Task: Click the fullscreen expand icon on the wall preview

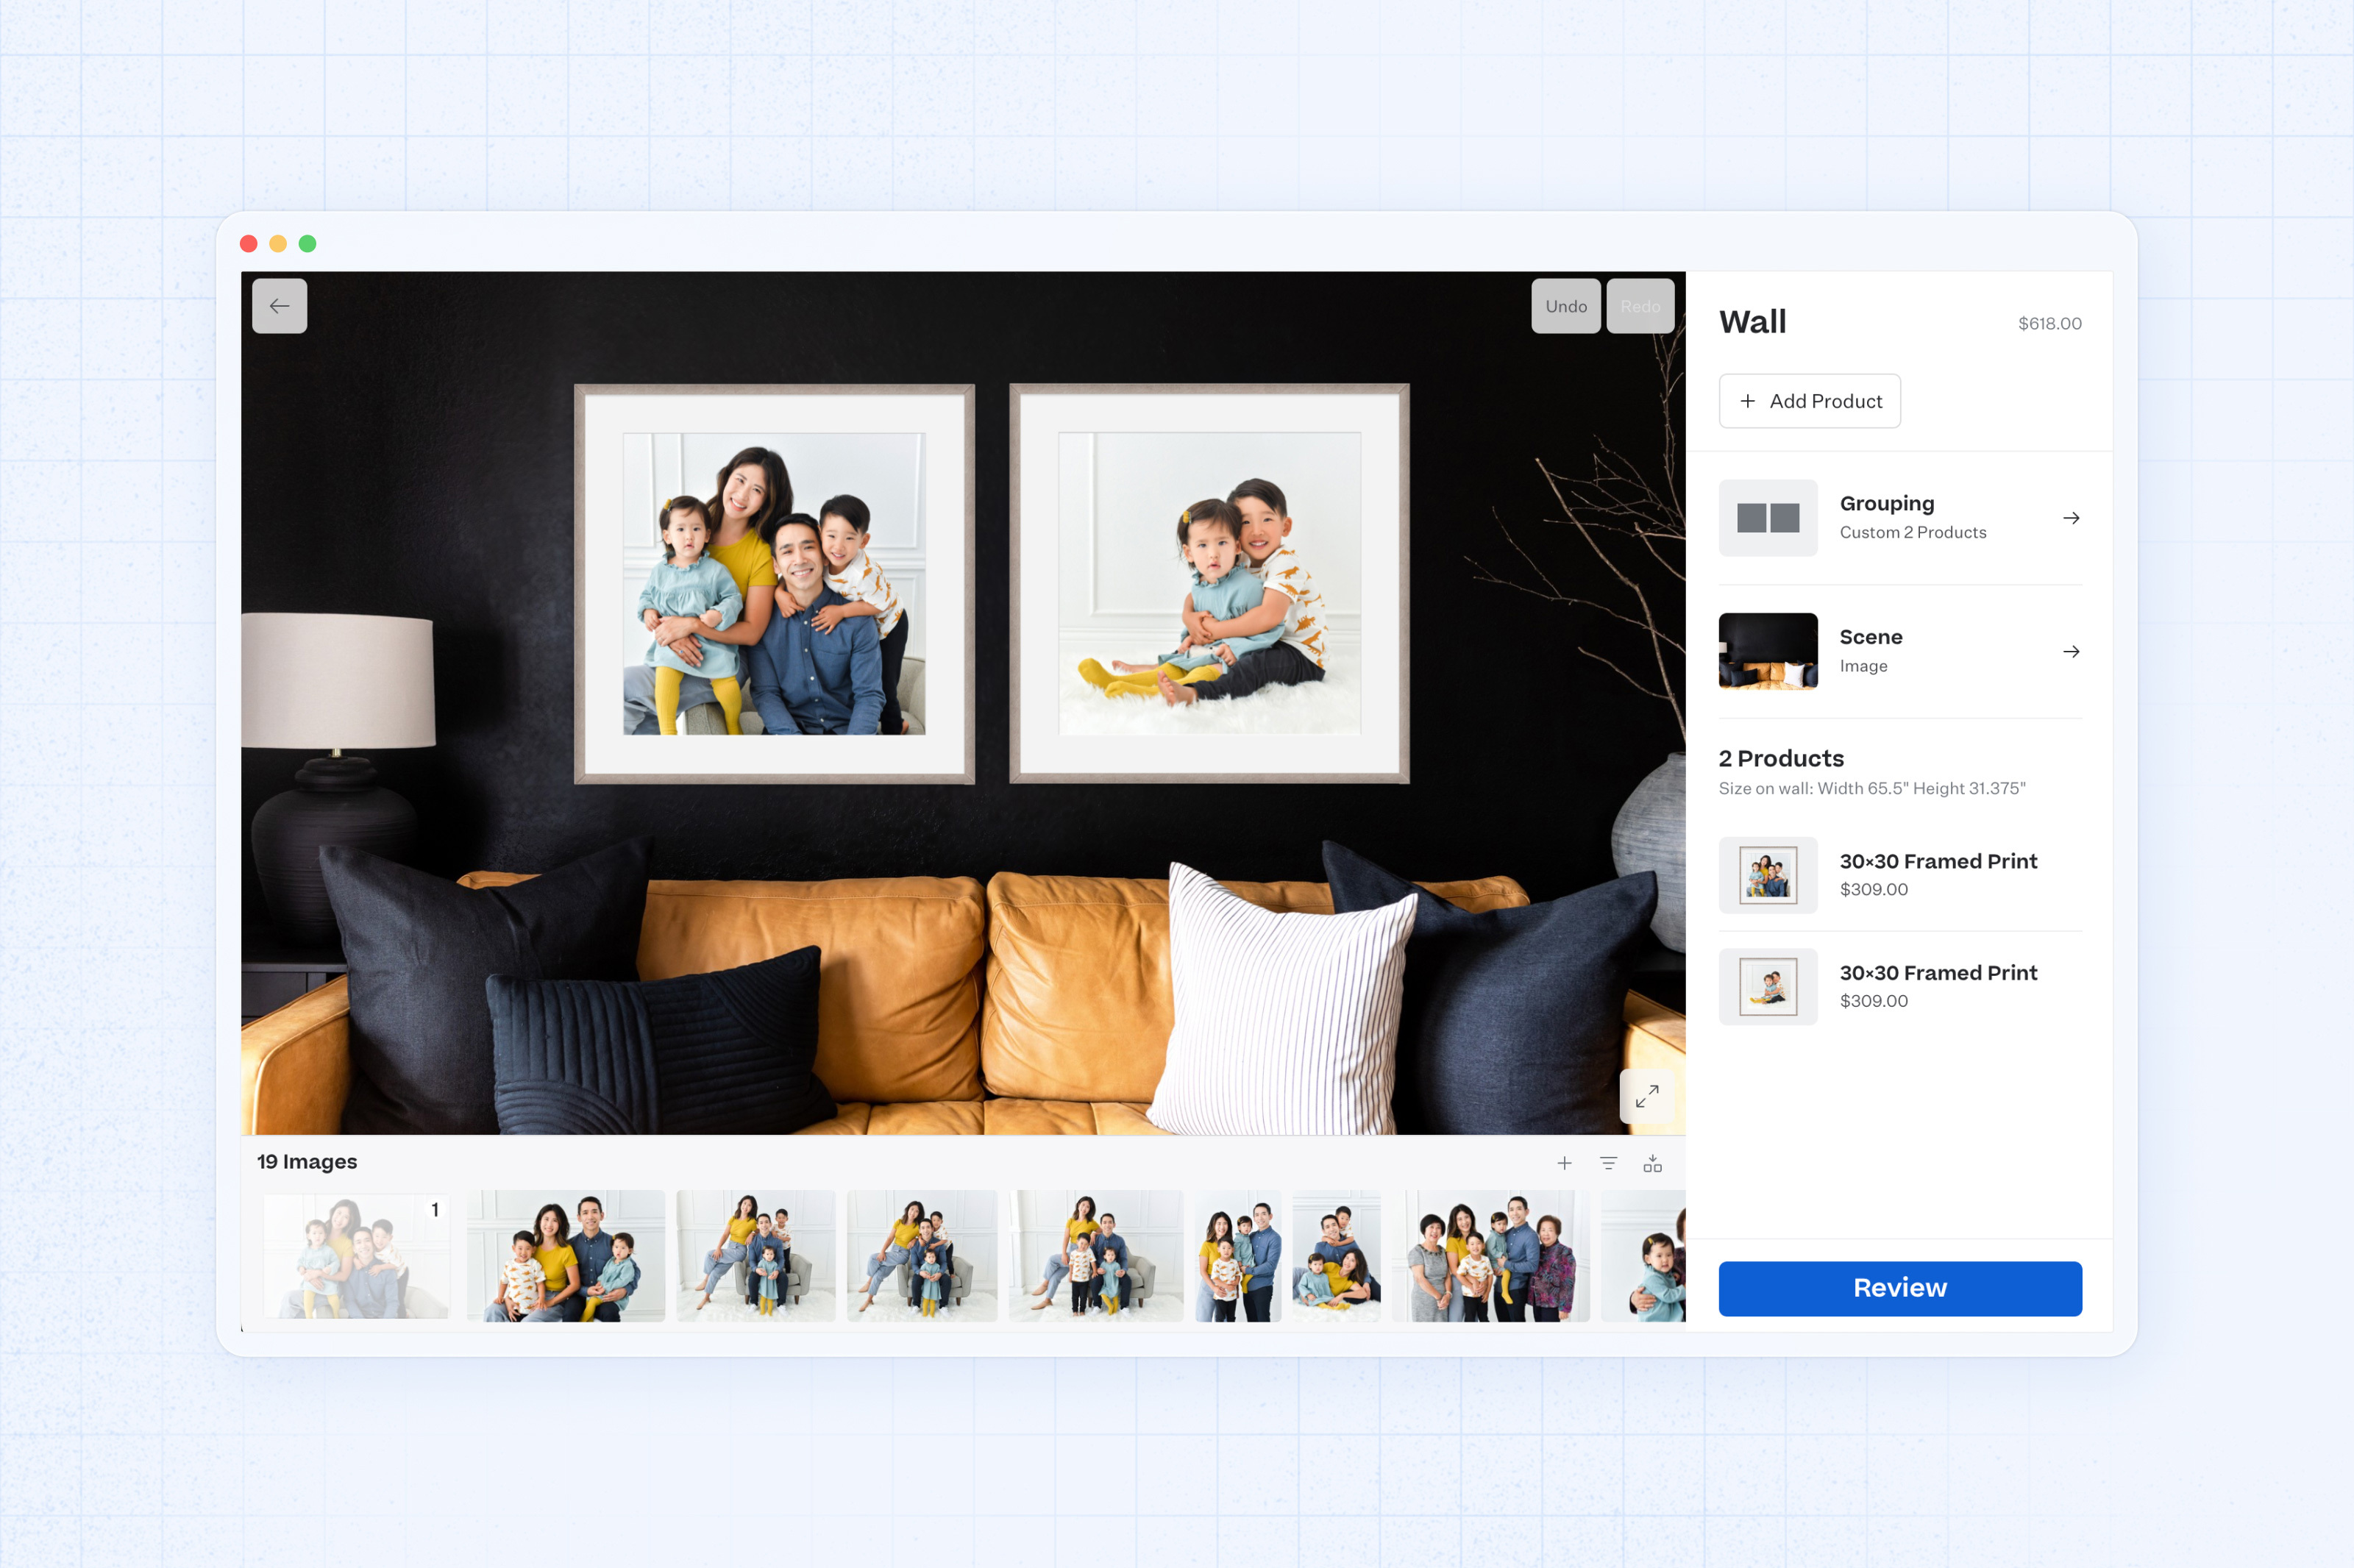Action: coord(1647,1096)
